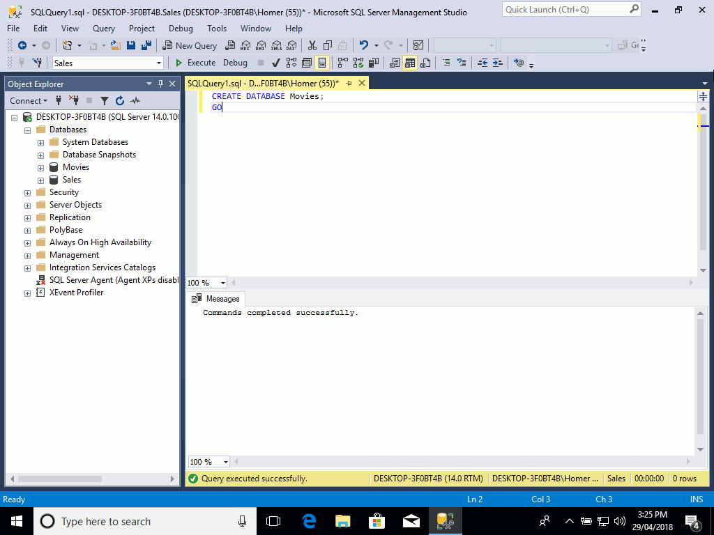Click the Navigate Backward arrow icon
714x535 pixels.
pyautogui.click(x=22, y=45)
